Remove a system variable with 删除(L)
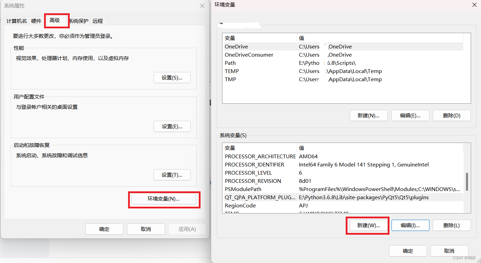 coord(452,225)
